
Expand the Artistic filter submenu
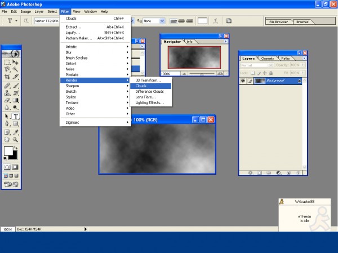pos(96,47)
